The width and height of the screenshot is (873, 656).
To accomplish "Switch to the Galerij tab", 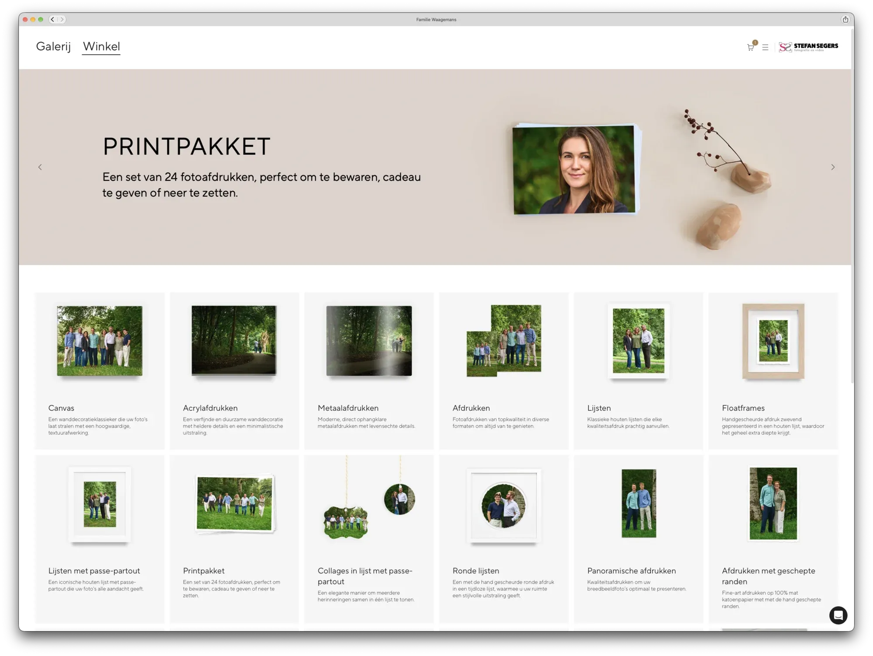I will coord(53,46).
